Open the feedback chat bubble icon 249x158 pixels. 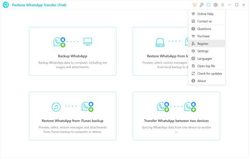(208, 5)
